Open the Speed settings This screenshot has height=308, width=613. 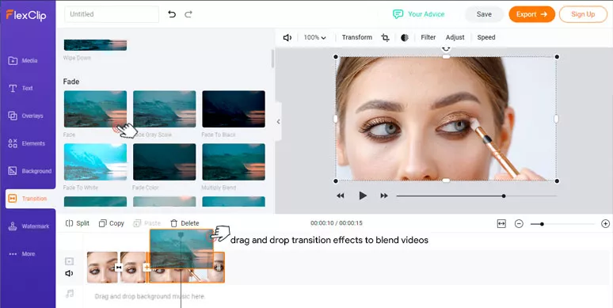pos(486,37)
